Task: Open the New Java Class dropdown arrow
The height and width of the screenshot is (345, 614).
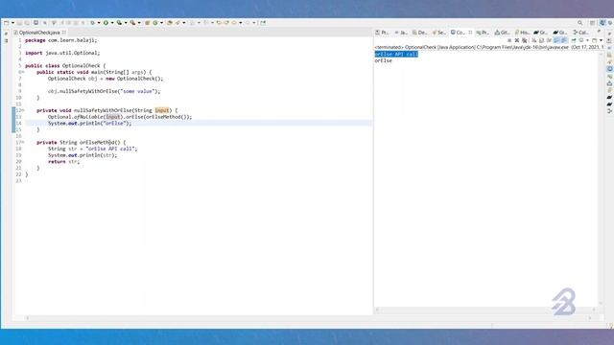Action: pyautogui.click(x=162, y=23)
